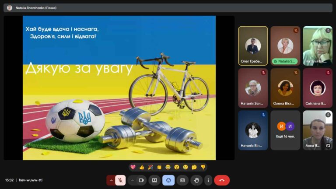Click the shared presentation slide
The width and height of the screenshot is (336, 189).
tap(119, 88)
